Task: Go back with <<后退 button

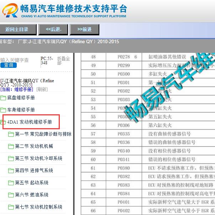Action: pos(53,29)
